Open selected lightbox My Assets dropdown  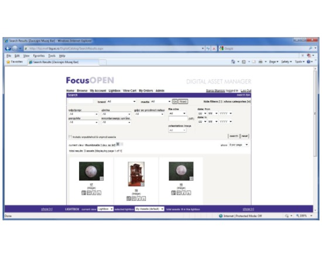[149, 209]
